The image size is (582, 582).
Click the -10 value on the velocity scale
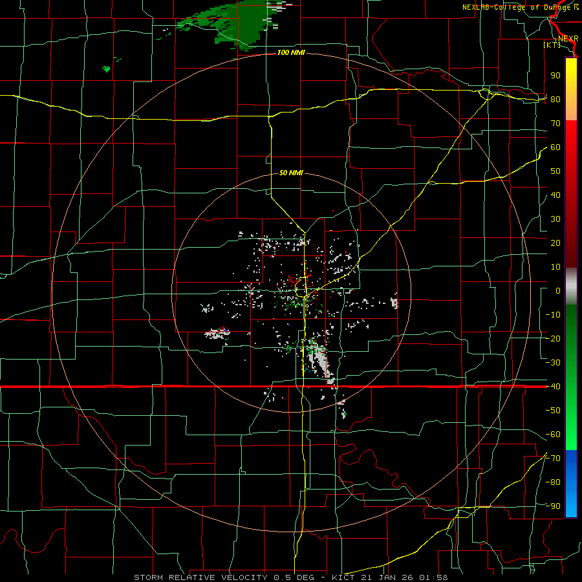553,315
